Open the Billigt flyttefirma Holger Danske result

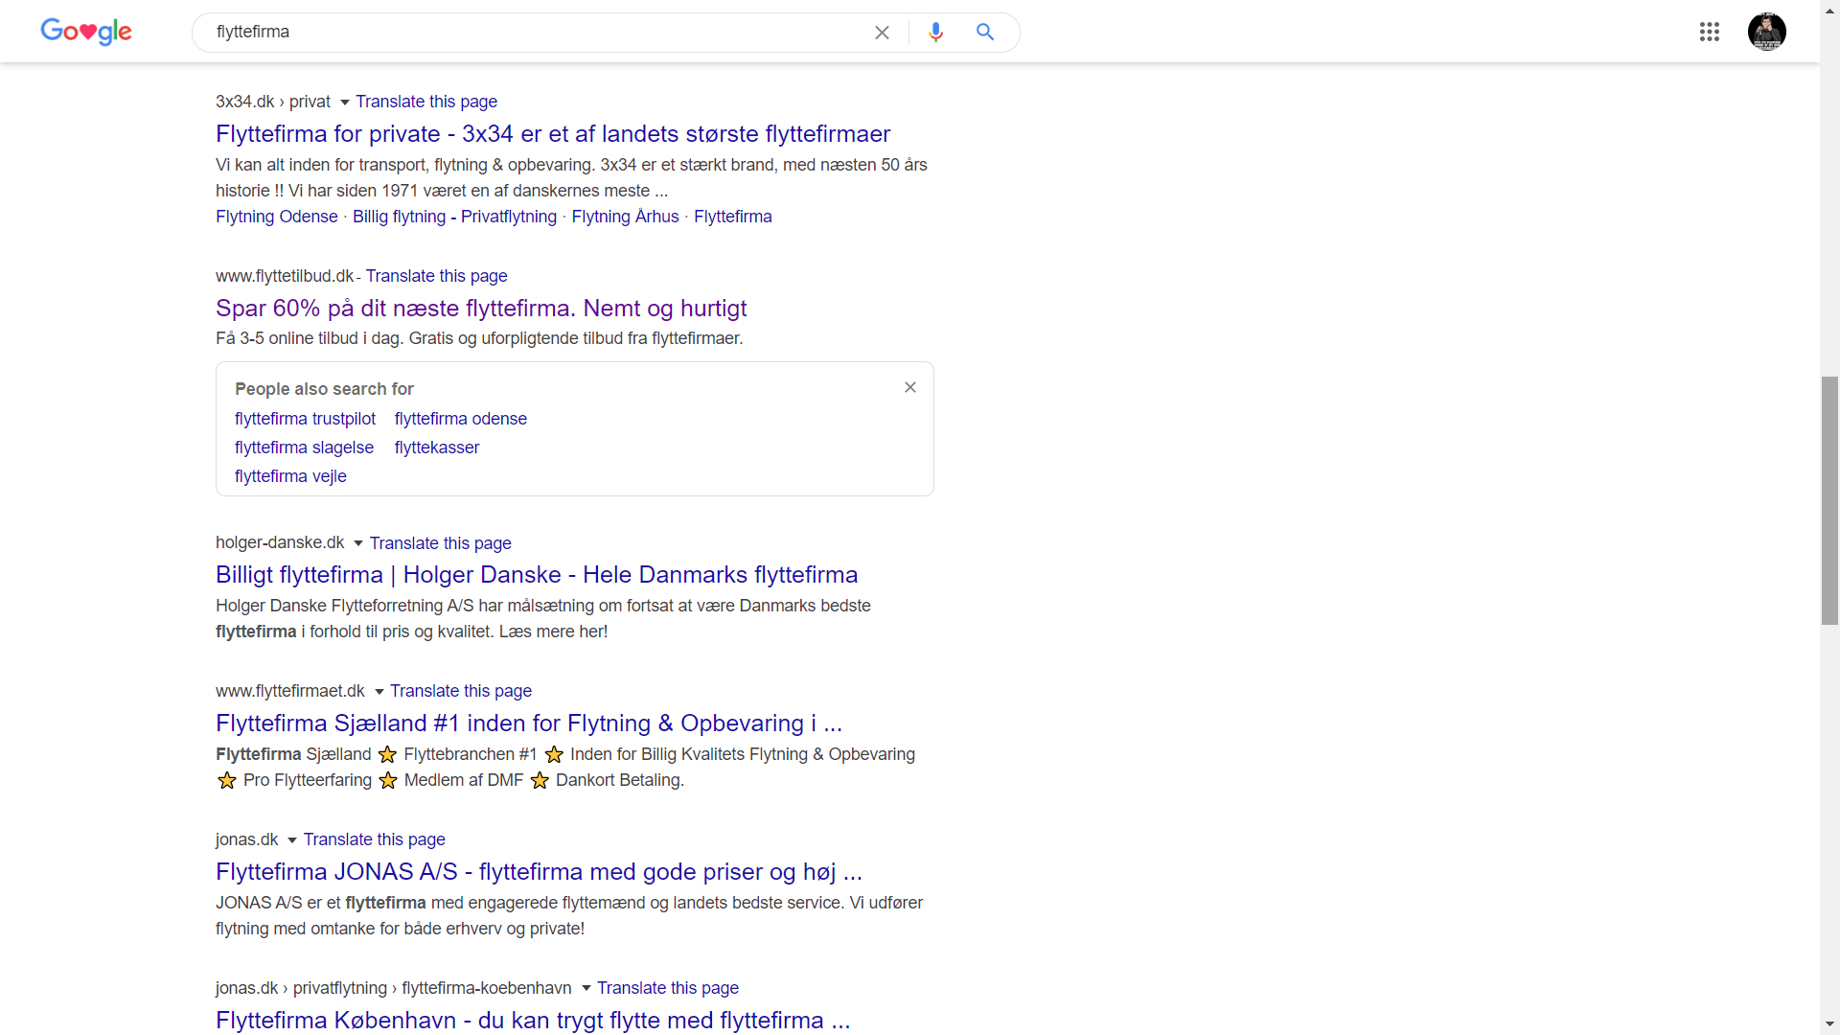click(537, 575)
